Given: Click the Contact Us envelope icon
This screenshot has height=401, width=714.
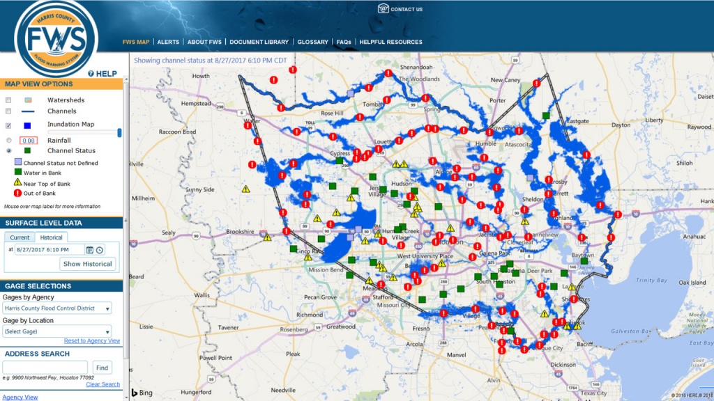Looking at the screenshot, I should (x=383, y=9).
